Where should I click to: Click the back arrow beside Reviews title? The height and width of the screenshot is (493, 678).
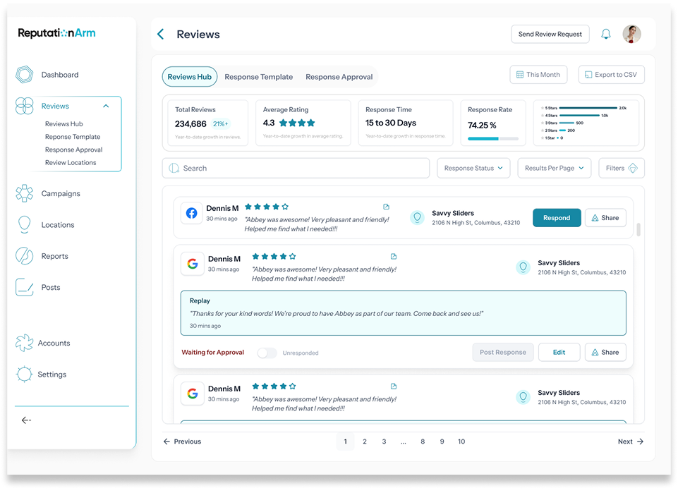click(x=161, y=35)
